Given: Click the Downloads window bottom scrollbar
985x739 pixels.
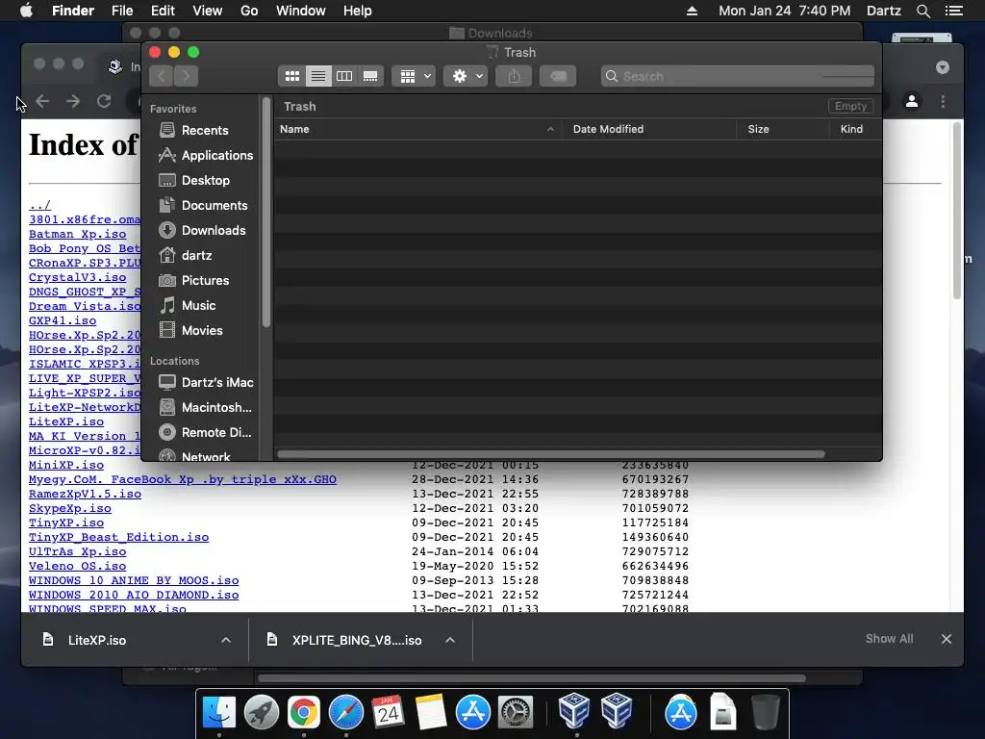Looking at the screenshot, I should coord(531,678).
